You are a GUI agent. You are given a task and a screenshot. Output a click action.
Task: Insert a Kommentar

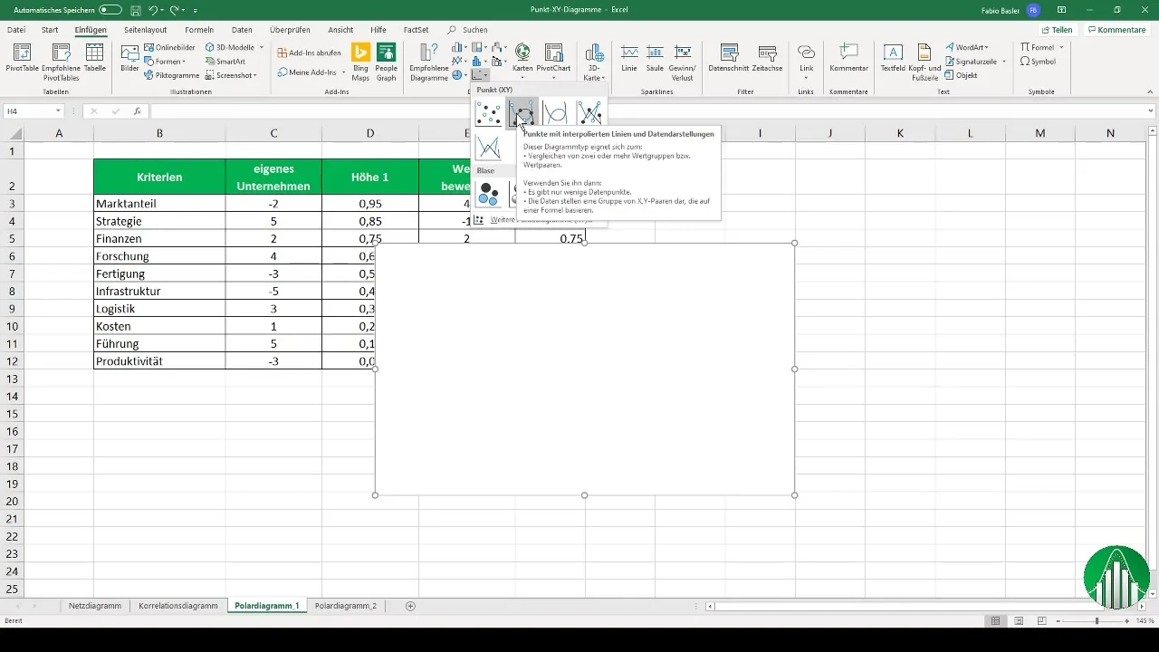(848, 58)
